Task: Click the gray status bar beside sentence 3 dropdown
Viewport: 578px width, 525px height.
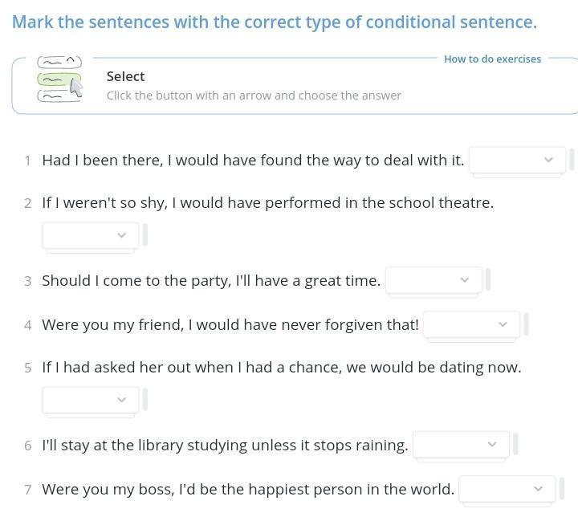Action: click(488, 279)
